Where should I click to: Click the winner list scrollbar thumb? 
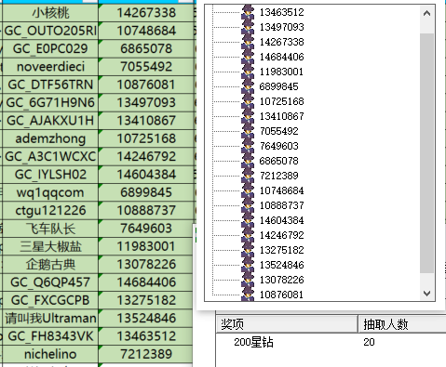pos(426,153)
